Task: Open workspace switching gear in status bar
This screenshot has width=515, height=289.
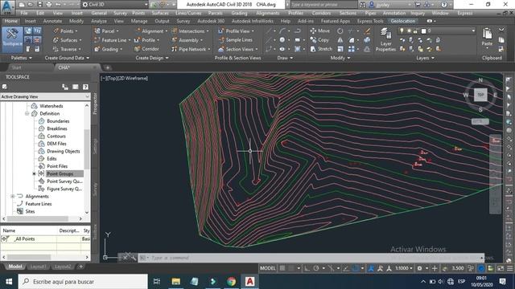Action: pyautogui.click(x=419, y=268)
